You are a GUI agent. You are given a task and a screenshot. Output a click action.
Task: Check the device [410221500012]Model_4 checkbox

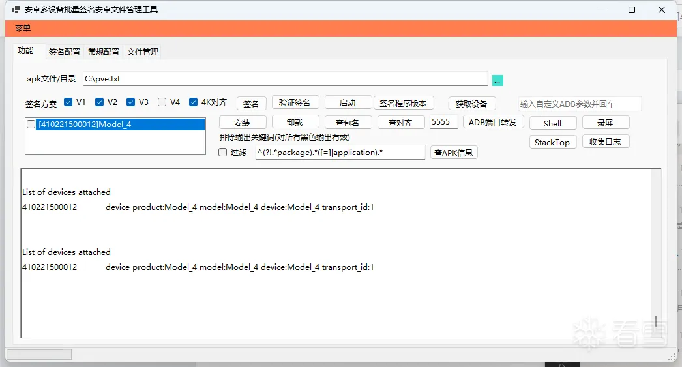point(31,125)
